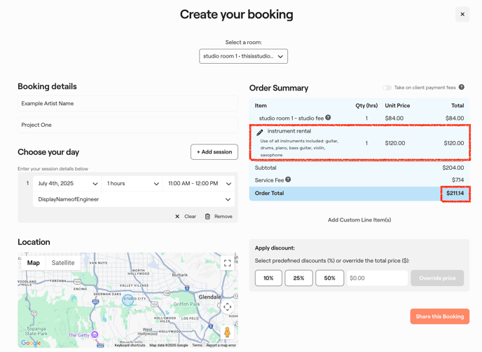The height and width of the screenshot is (352, 482).
Task: Open the room selection dropdown
Action: tap(243, 56)
